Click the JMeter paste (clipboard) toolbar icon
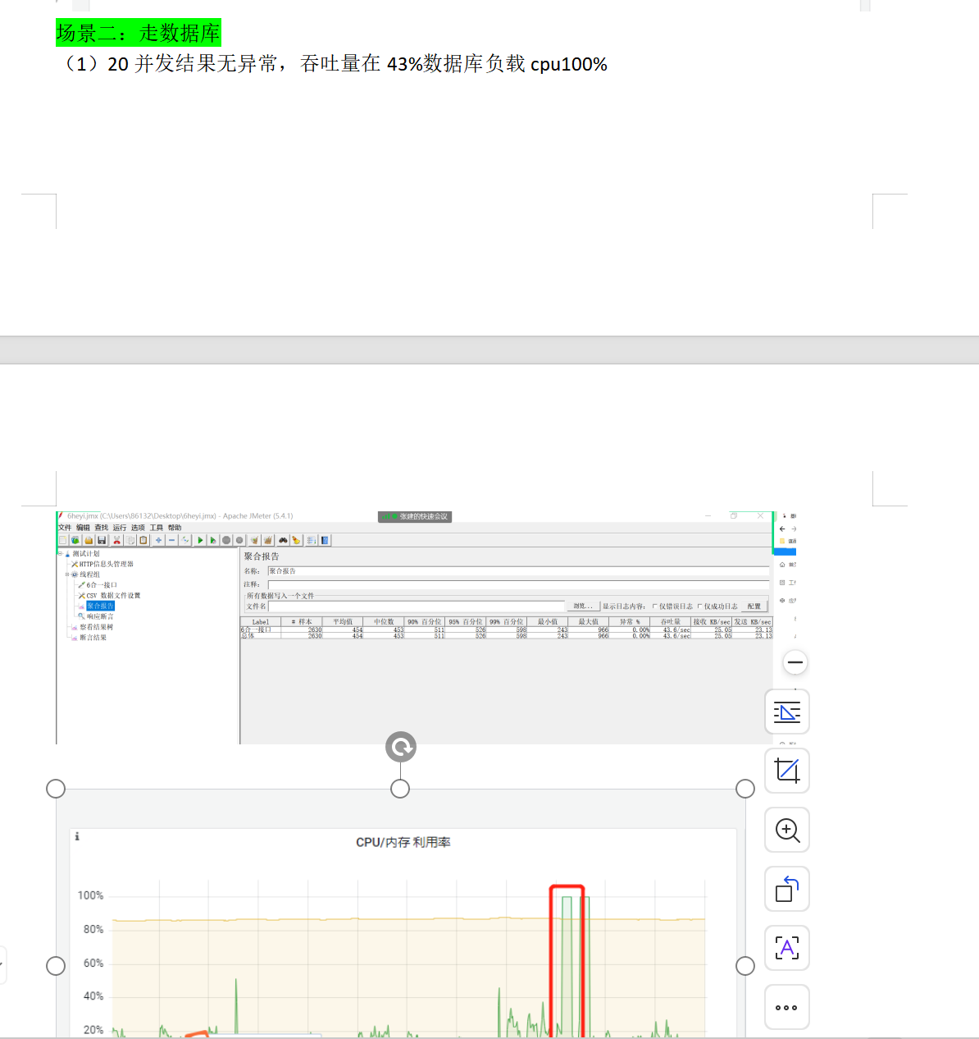The image size is (979, 1039). 143,540
